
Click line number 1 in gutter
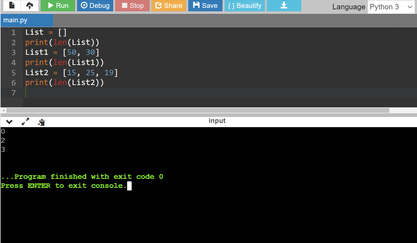13,32
